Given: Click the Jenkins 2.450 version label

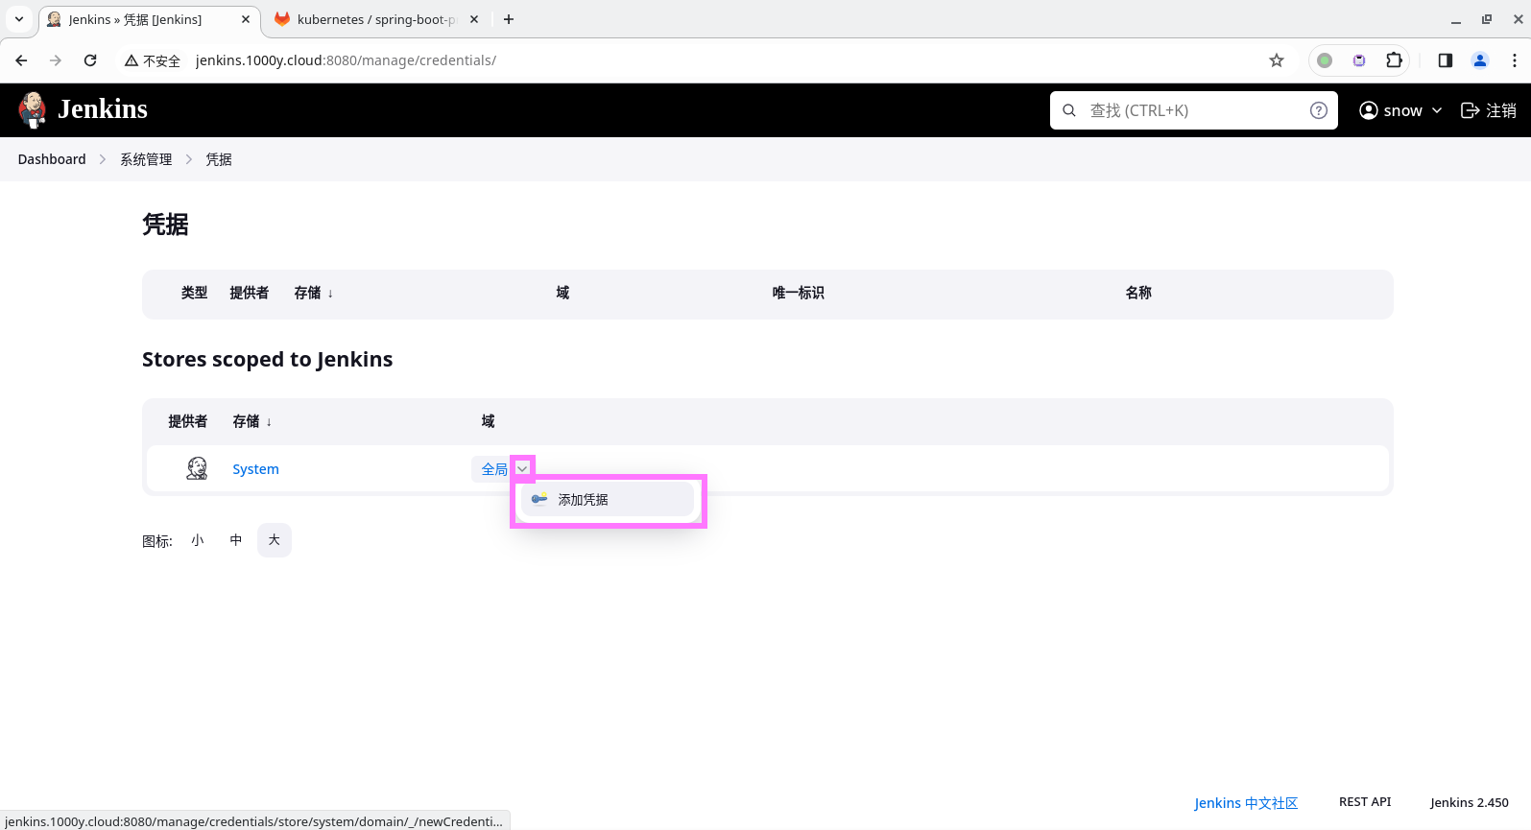Looking at the screenshot, I should 1469,802.
